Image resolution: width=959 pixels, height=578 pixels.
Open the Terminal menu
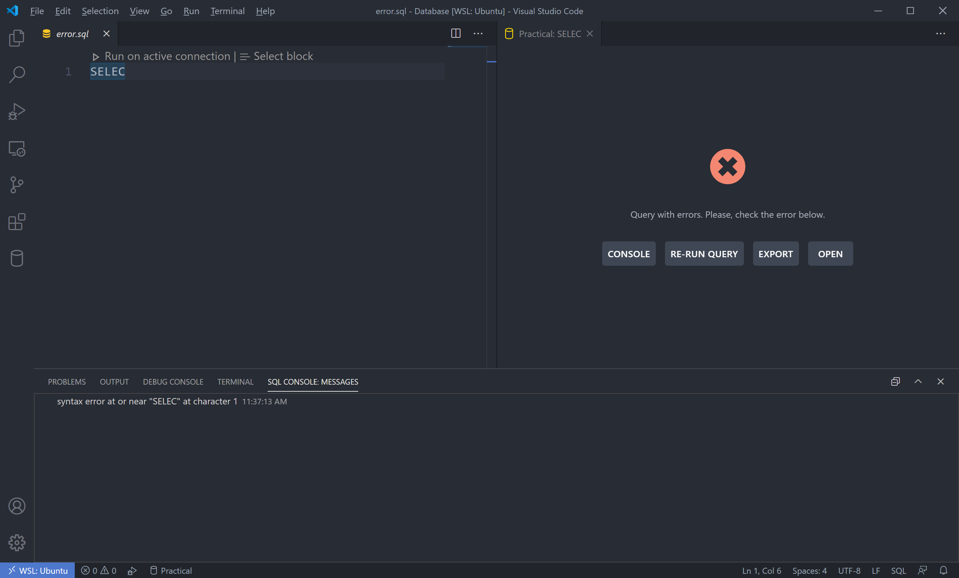[228, 11]
